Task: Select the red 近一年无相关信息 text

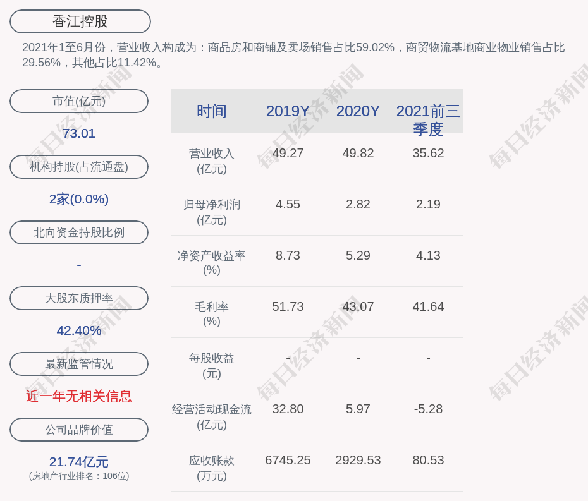Action: point(79,396)
